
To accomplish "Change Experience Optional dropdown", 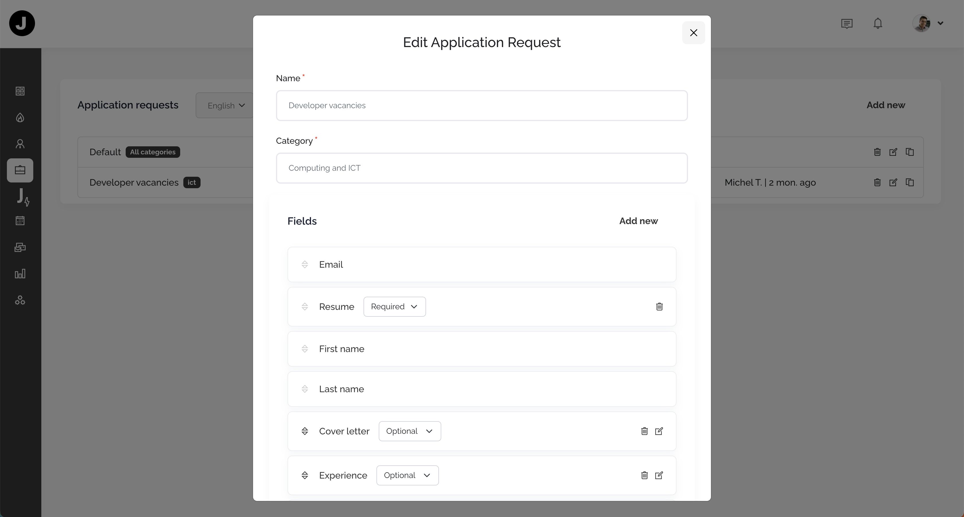I will (x=407, y=475).
